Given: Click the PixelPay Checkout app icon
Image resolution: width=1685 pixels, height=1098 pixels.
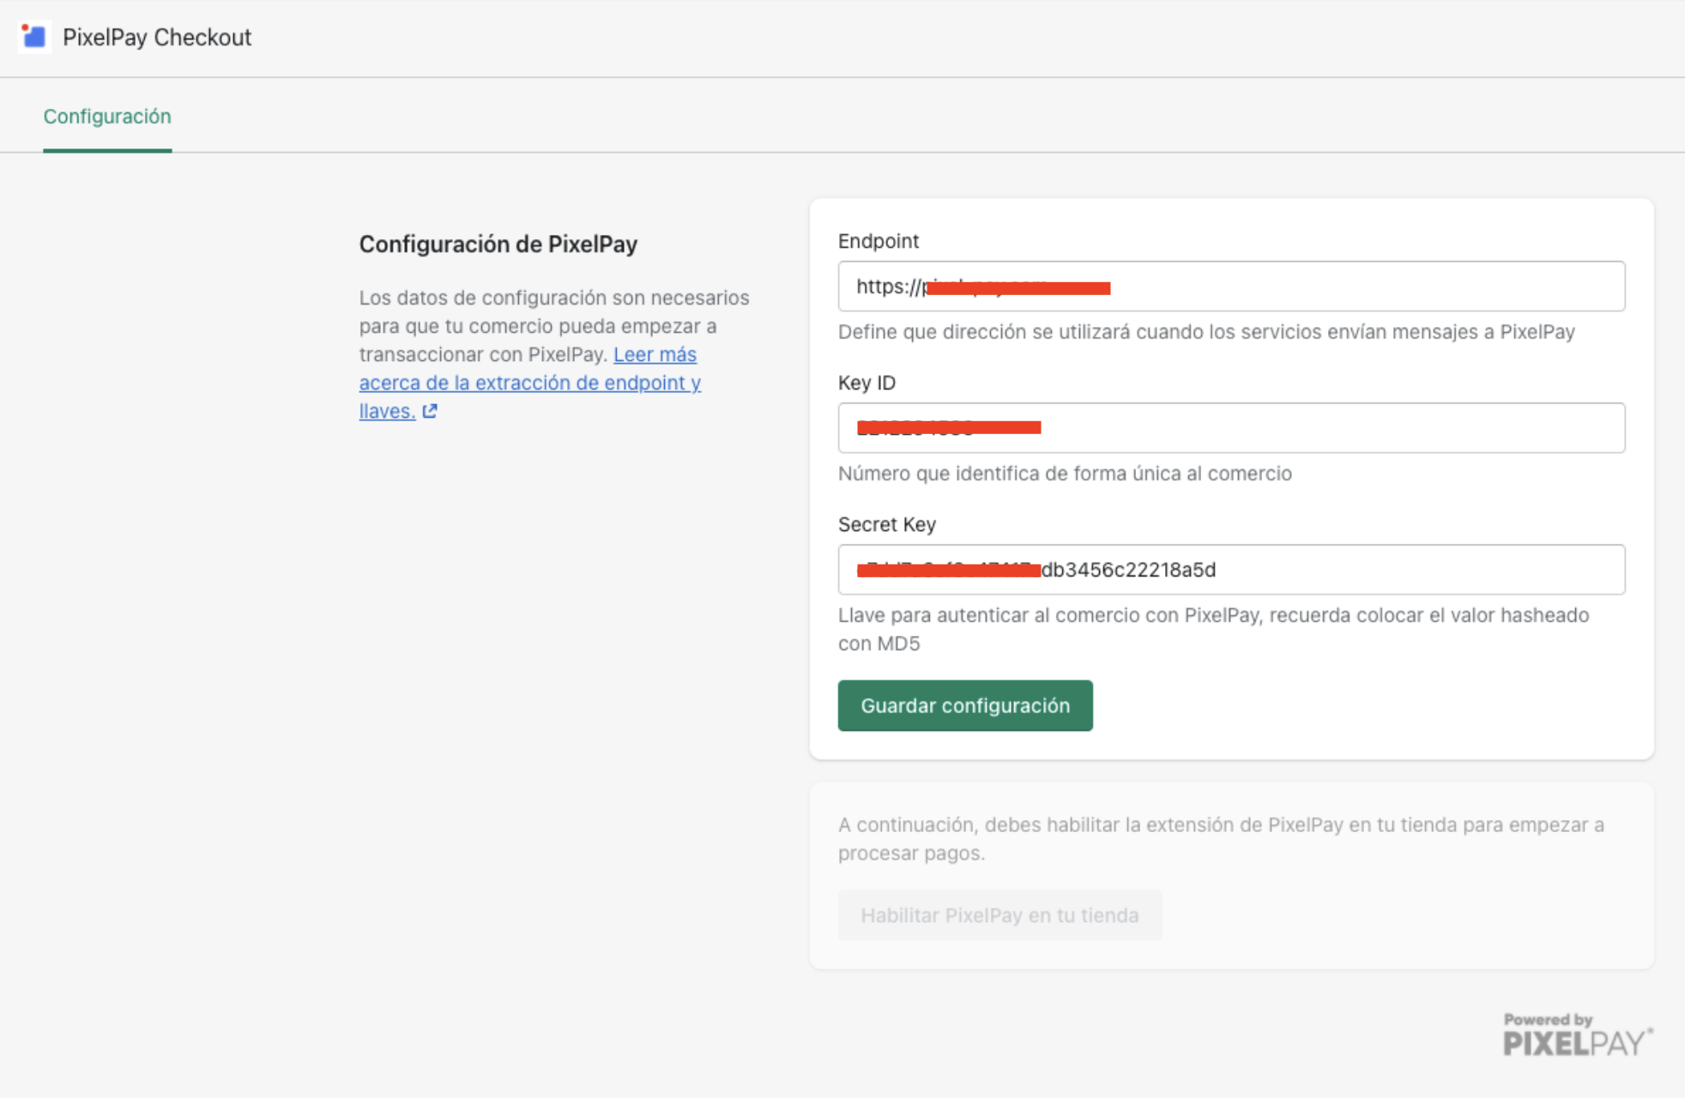Looking at the screenshot, I should click(x=34, y=37).
